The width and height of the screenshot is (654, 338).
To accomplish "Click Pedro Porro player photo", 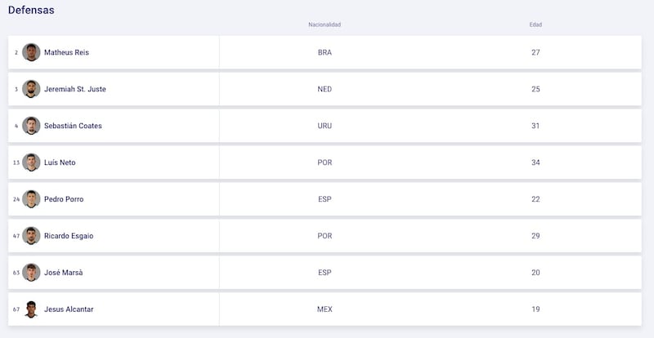I will [31, 199].
